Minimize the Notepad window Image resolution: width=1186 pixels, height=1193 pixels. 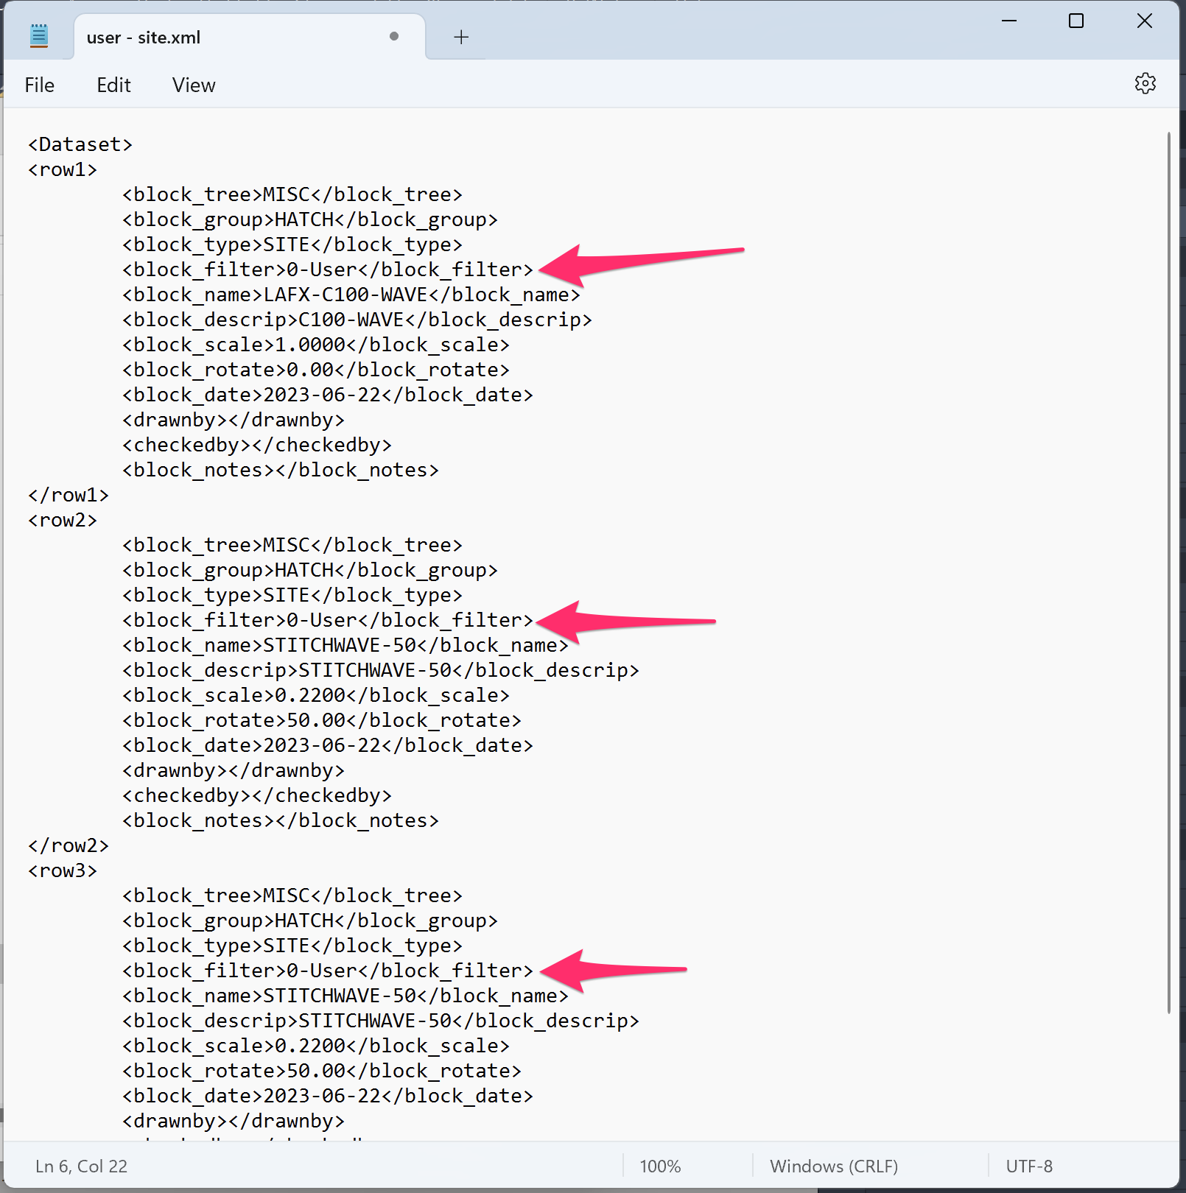[1009, 21]
